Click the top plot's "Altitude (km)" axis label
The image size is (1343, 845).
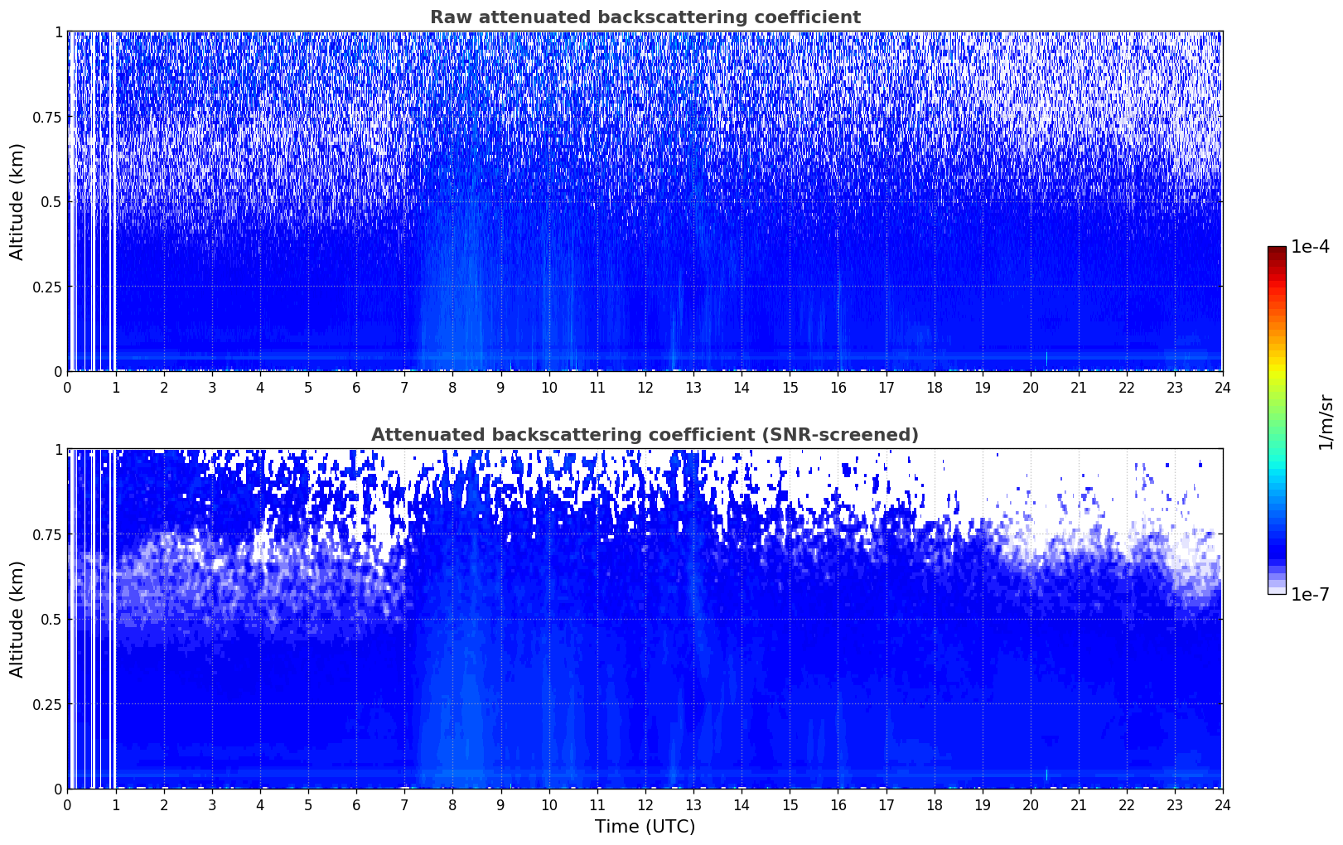(x=17, y=201)
